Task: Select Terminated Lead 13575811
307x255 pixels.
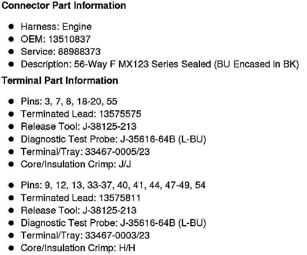Action: [81, 198]
